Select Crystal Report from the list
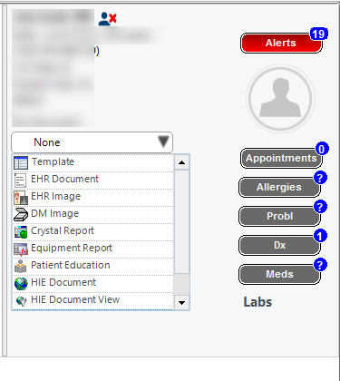340x381 pixels. click(x=93, y=232)
